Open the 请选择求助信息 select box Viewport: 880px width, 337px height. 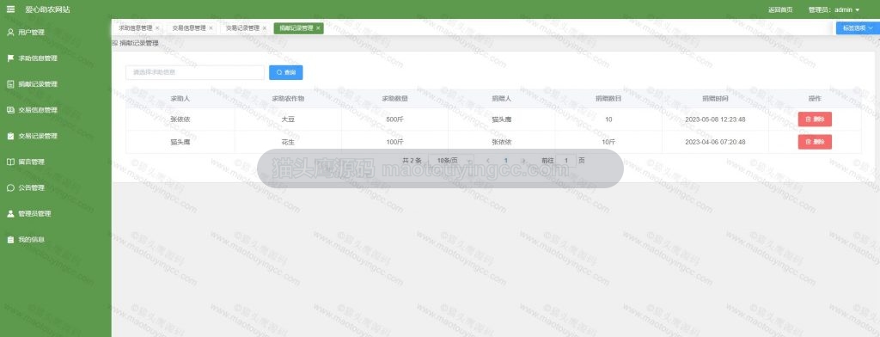pyautogui.click(x=195, y=72)
